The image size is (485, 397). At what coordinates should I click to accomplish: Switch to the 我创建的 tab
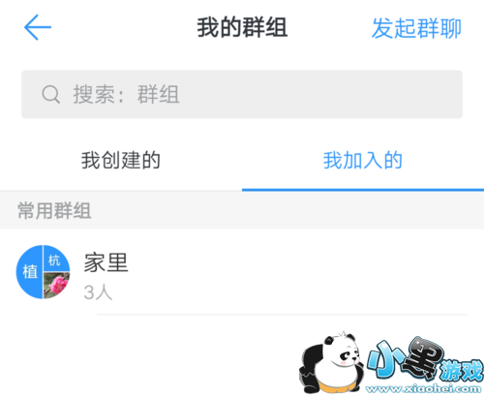pos(121,160)
